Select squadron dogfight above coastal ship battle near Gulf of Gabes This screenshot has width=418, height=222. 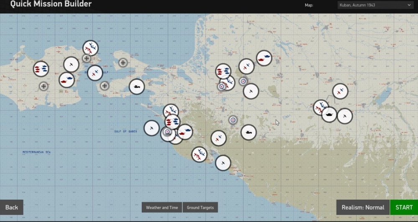(171, 111)
